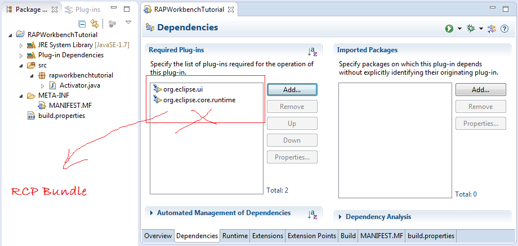Open Package Explorer view menu triangle
Screen dimensions: 518x246
[128, 22]
